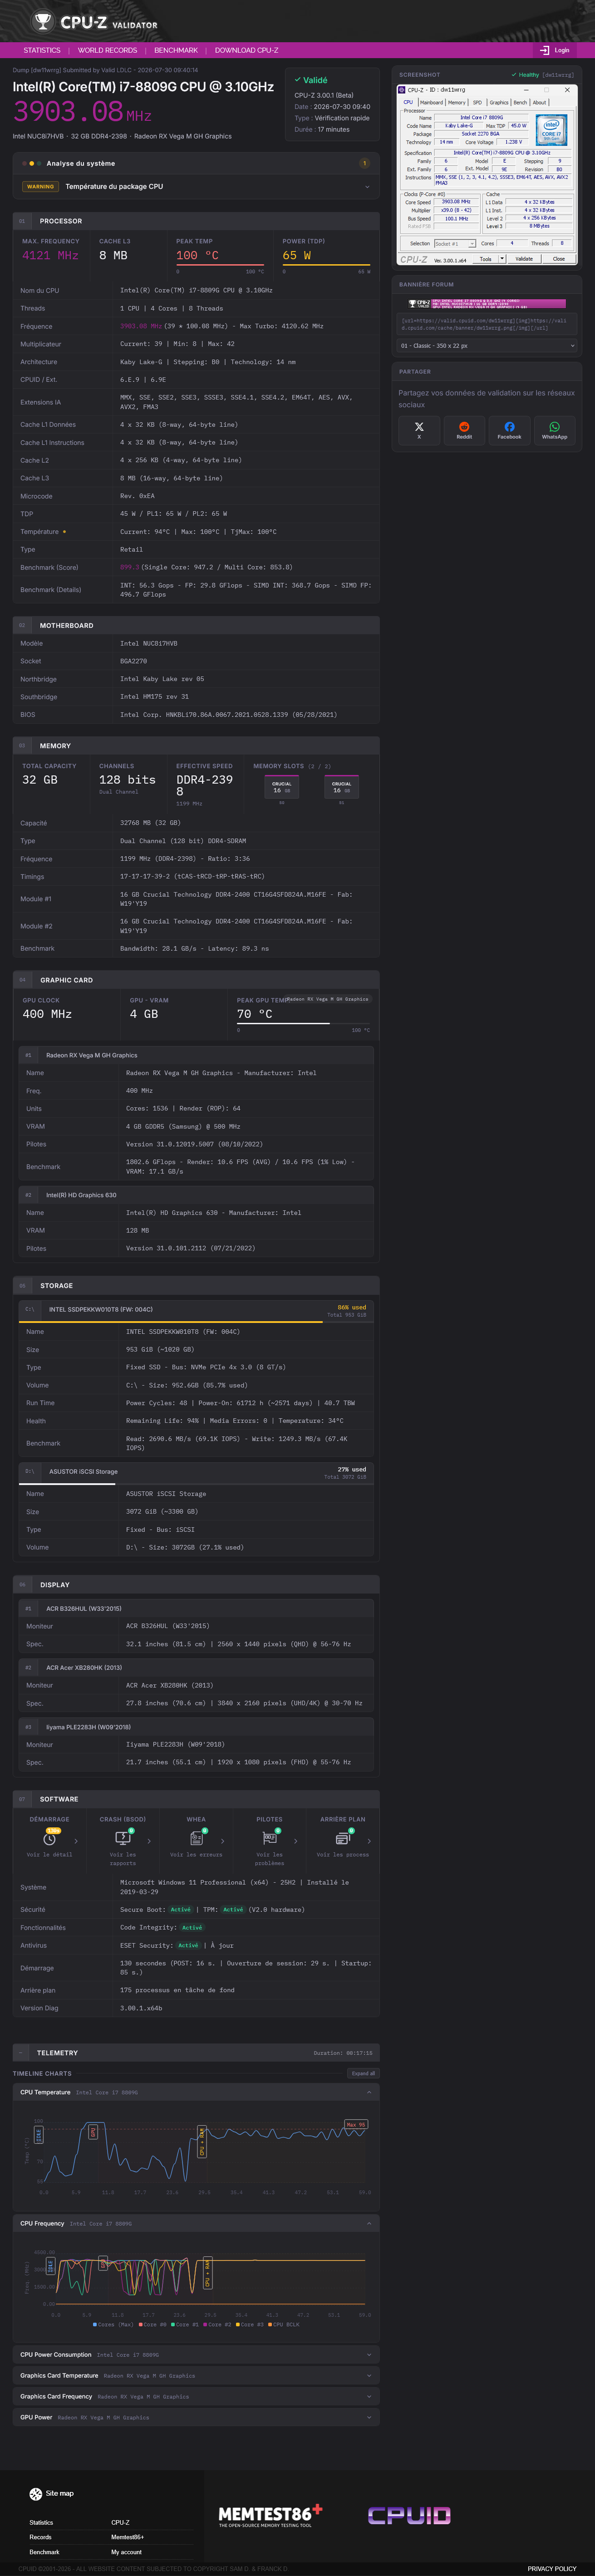Open STATISTICS in the top navigation
The width and height of the screenshot is (595, 2576).
tap(42, 50)
